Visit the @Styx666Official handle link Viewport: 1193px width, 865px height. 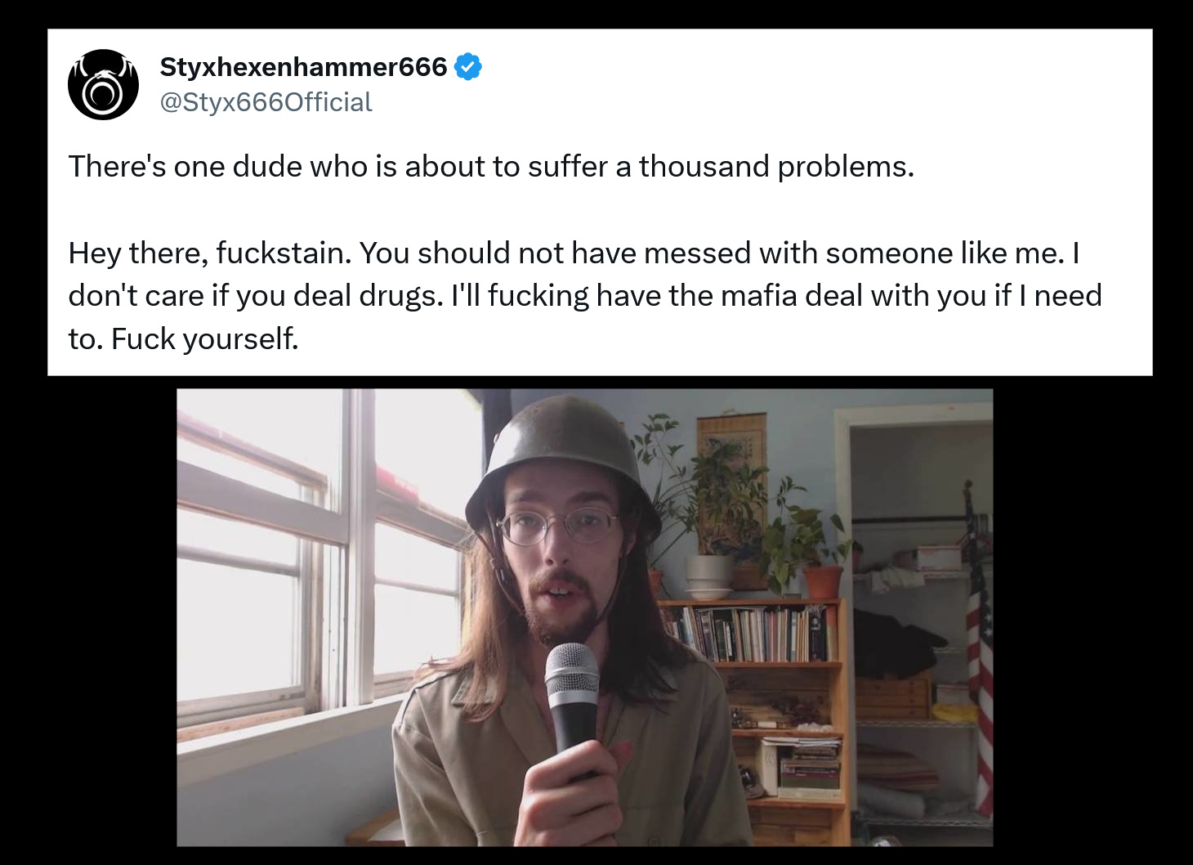click(266, 102)
